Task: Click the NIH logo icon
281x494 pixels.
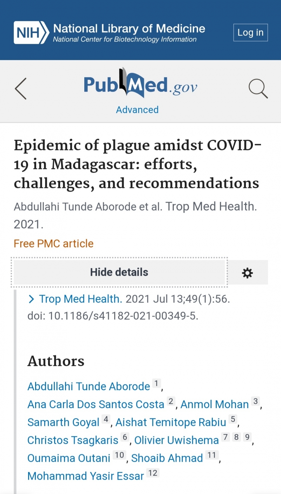Action: coord(31,33)
